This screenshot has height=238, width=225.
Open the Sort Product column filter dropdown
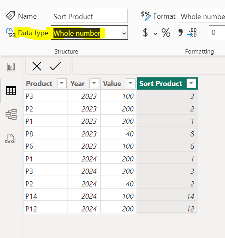(x=191, y=83)
